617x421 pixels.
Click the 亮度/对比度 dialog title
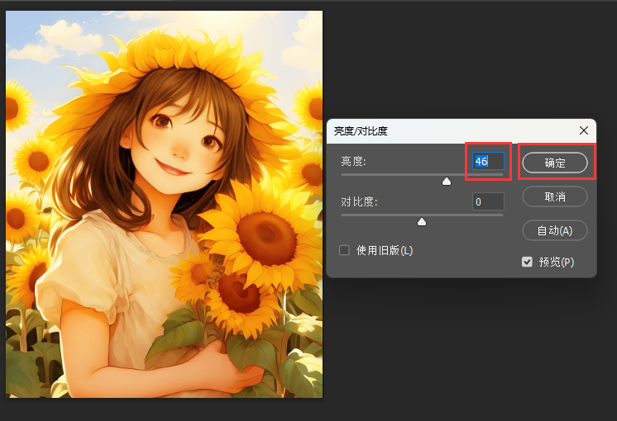(x=361, y=130)
